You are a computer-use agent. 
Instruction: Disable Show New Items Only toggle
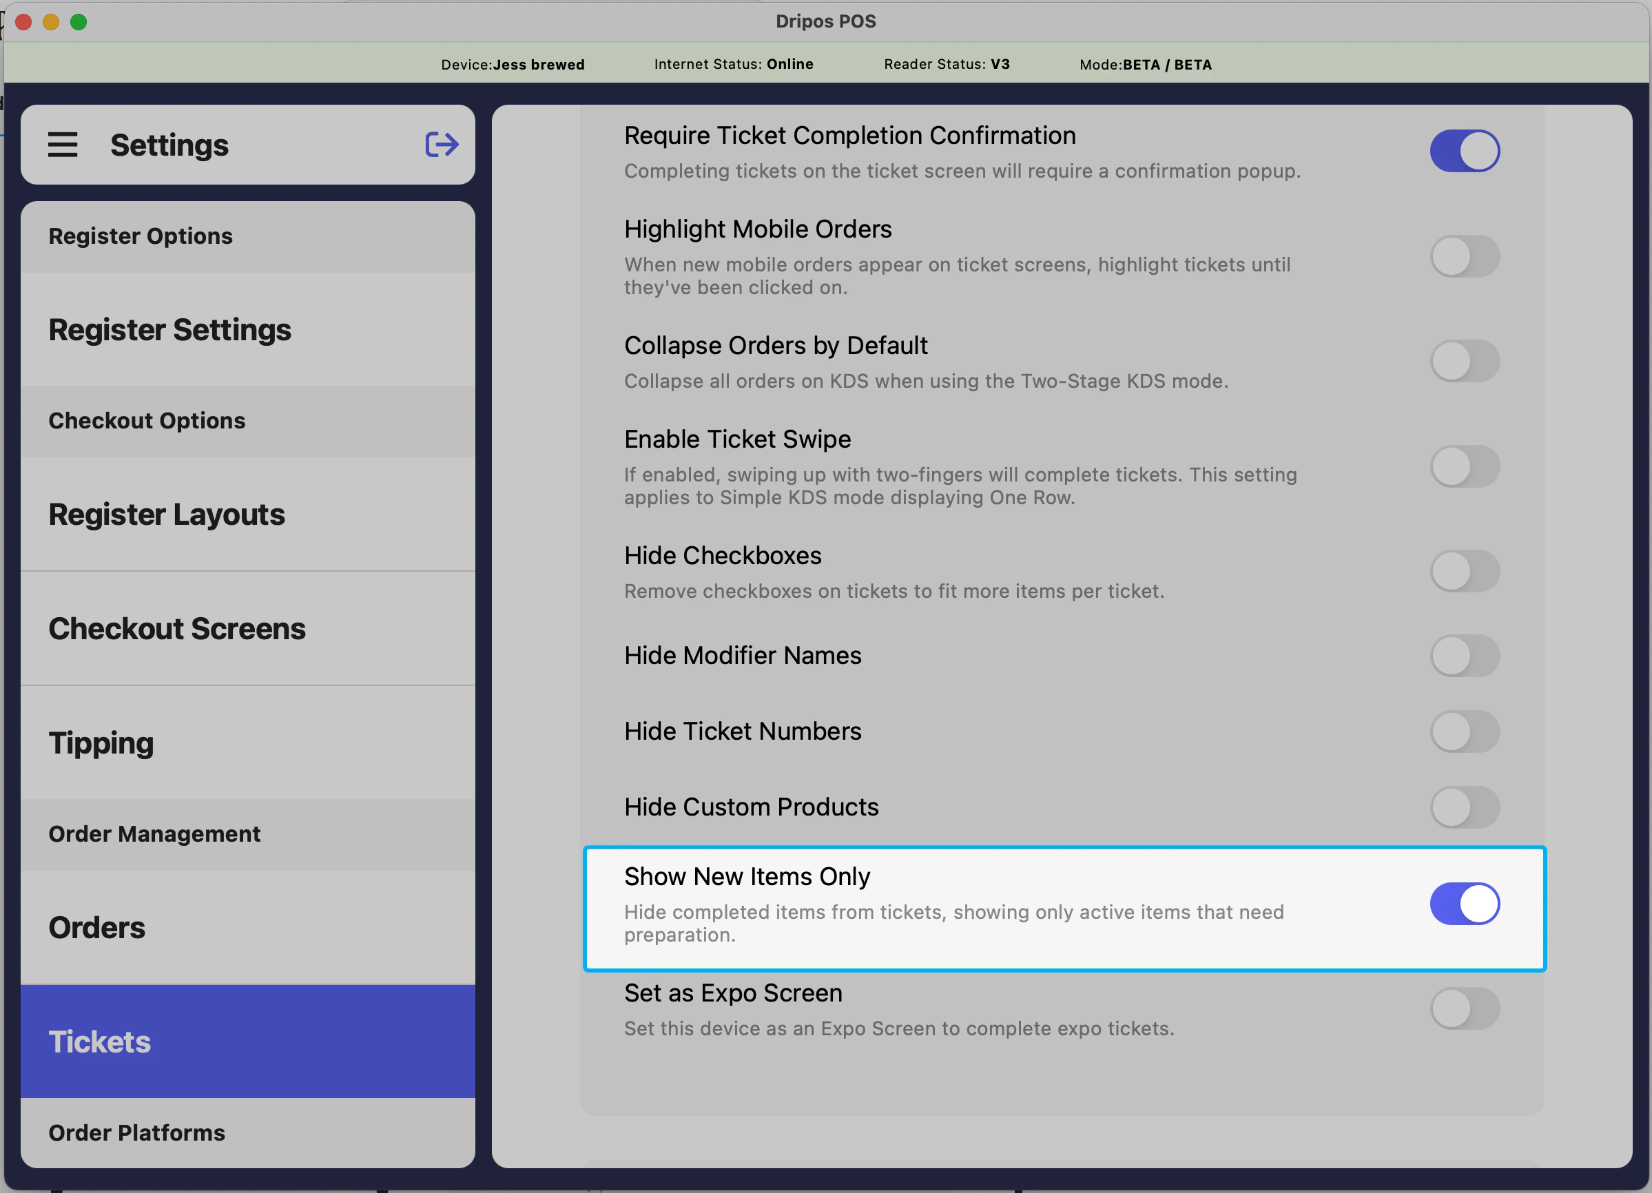1464,904
